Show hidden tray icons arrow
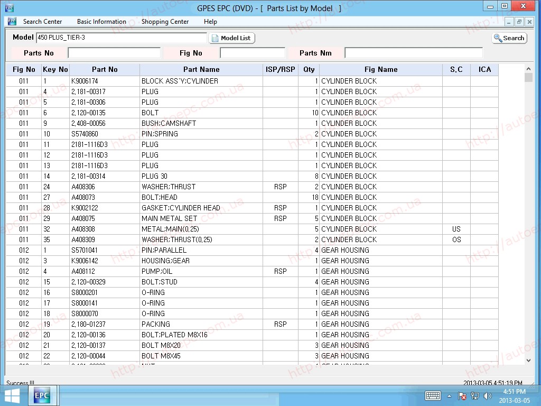 (449, 396)
